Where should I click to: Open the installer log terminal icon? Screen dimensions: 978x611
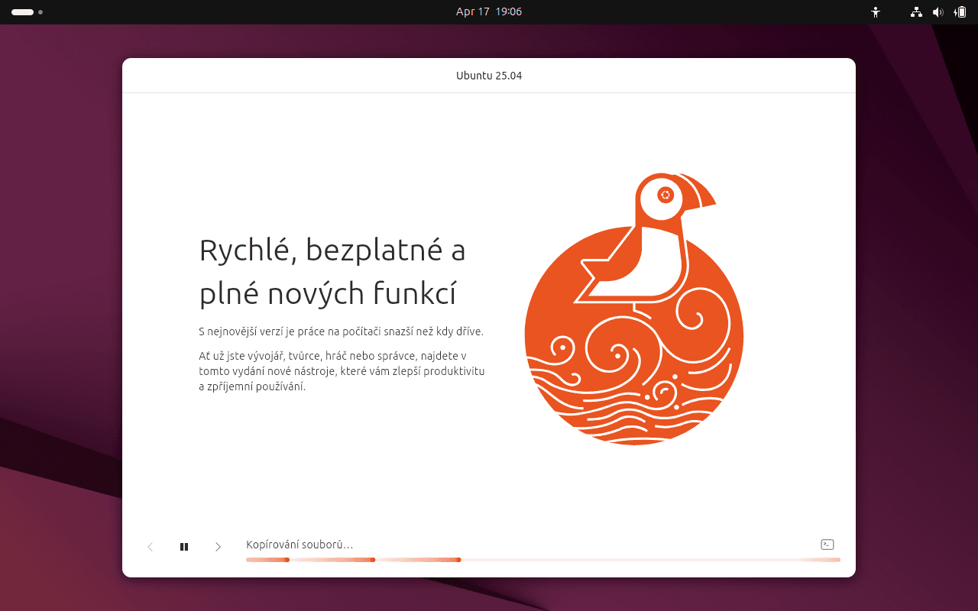tap(827, 545)
